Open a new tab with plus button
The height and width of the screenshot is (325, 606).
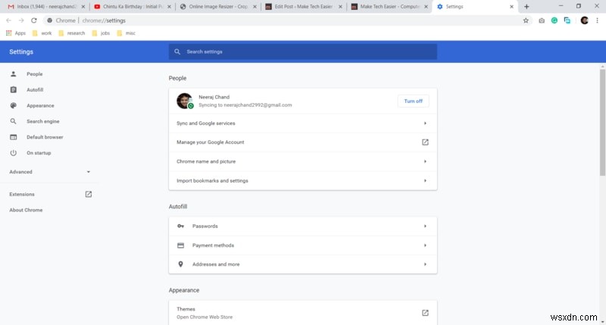(x=526, y=7)
